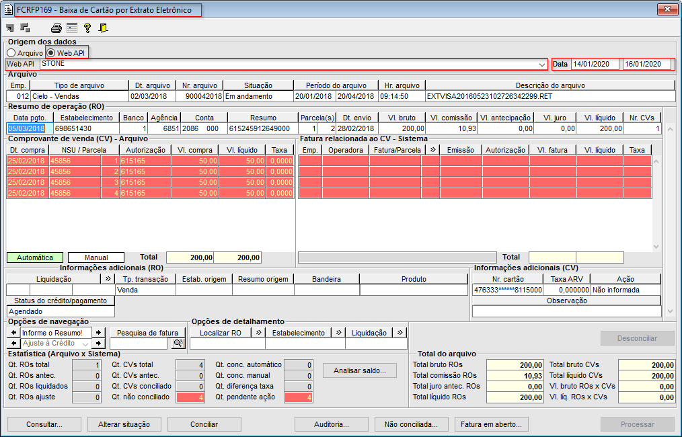The image size is (682, 437).
Task: Click the NSU / Parcela column header
Action: pyautogui.click(x=84, y=149)
